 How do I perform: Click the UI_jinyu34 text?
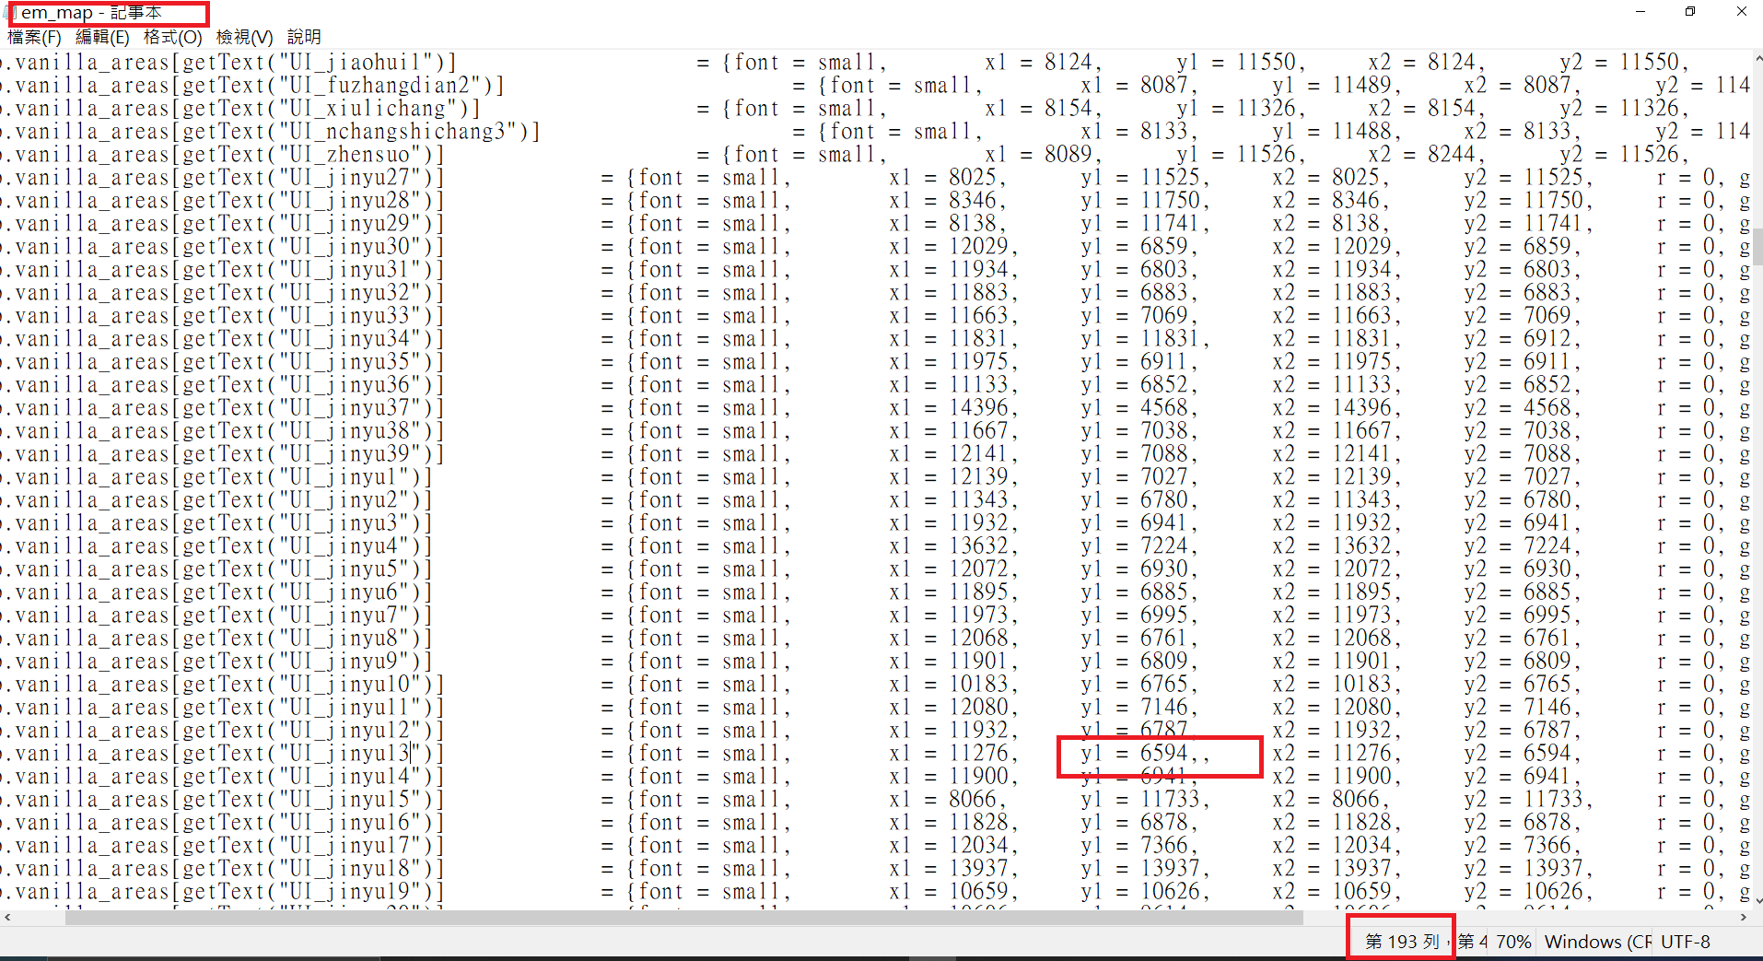tap(350, 339)
